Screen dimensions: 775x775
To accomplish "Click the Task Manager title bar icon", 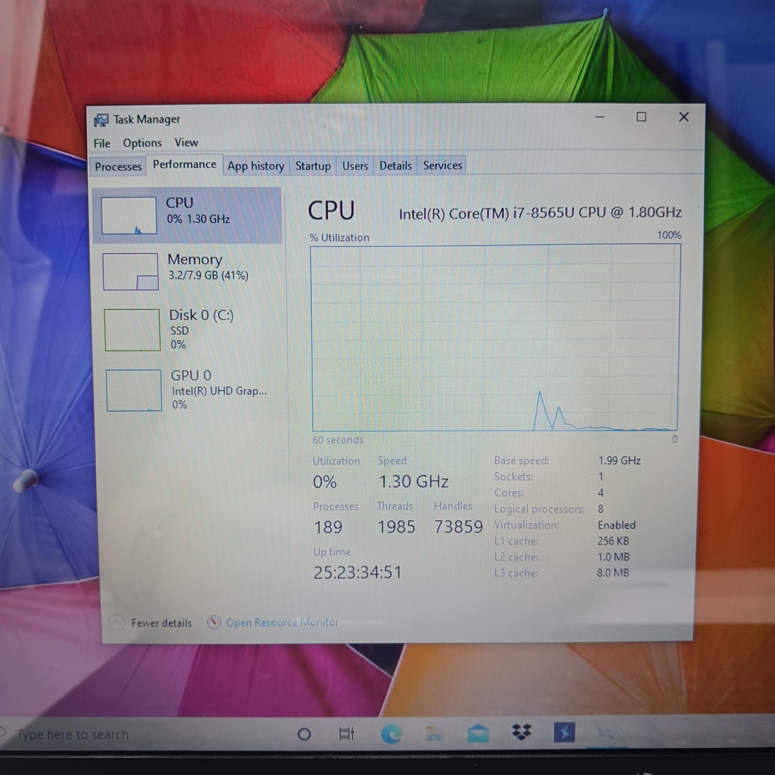I will [101, 120].
